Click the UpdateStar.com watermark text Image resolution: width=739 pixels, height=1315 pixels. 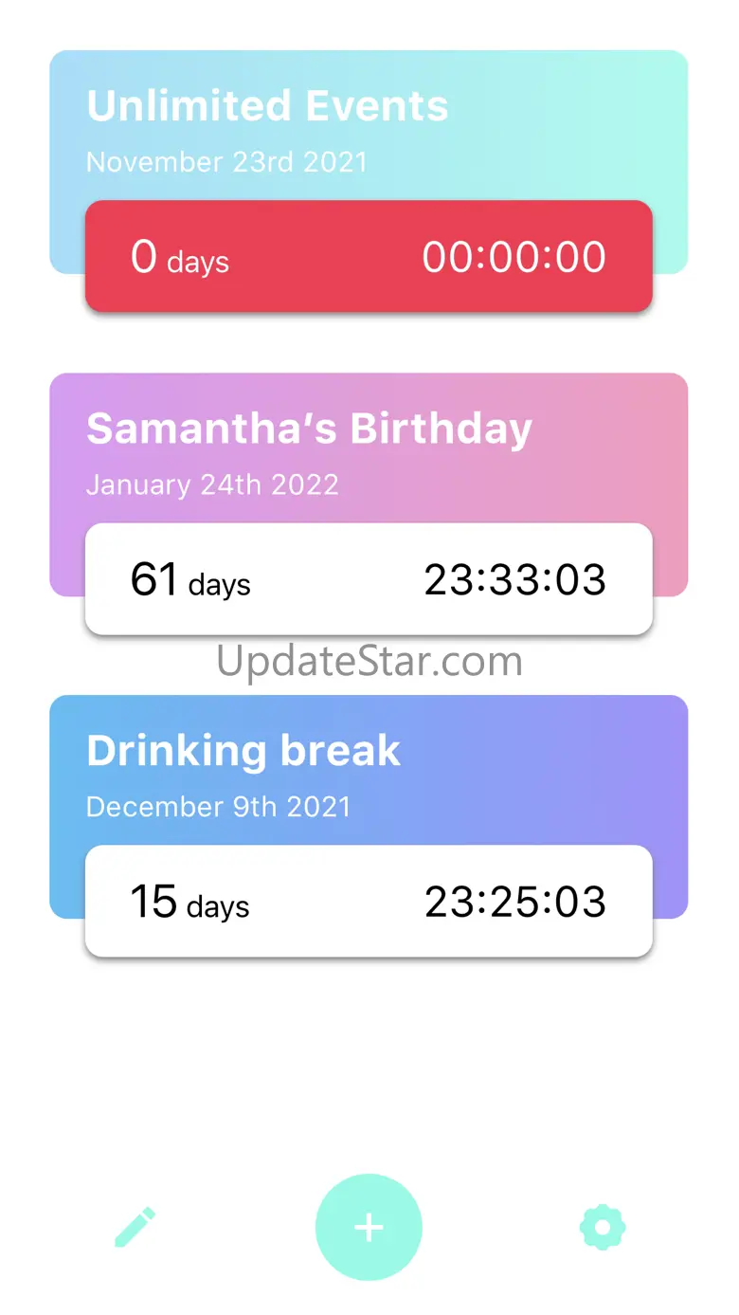(x=369, y=661)
